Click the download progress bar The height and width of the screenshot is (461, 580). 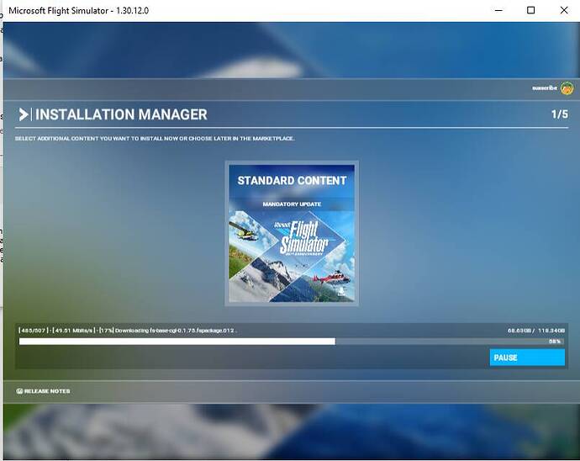coord(292,342)
